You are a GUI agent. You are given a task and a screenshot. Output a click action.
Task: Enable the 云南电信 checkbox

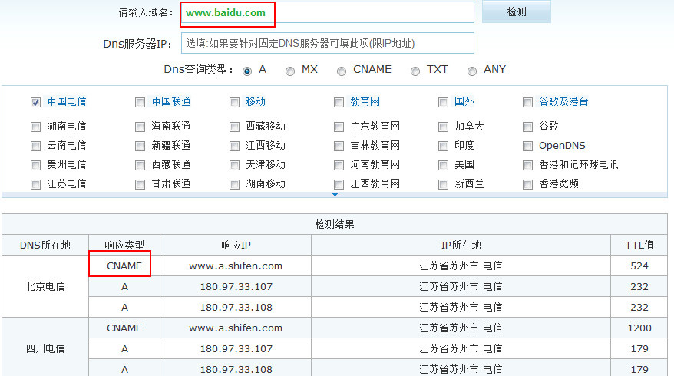(35, 146)
